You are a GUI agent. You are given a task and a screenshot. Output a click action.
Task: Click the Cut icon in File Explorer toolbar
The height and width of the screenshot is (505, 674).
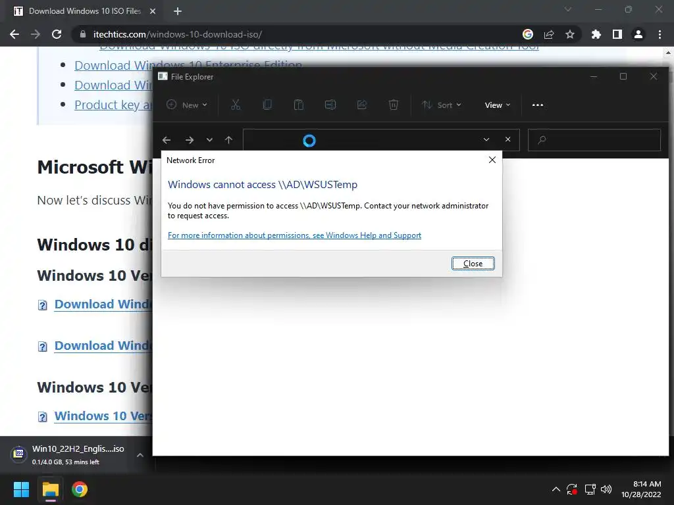[x=236, y=105]
